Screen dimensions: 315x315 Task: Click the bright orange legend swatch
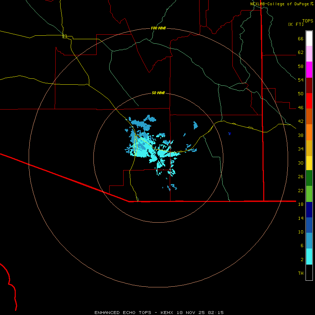coord(309,132)
